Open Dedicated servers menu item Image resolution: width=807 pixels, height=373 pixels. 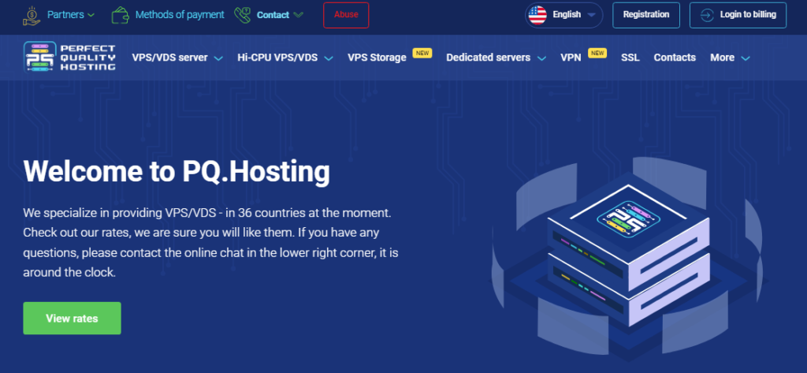coord(488,58)
